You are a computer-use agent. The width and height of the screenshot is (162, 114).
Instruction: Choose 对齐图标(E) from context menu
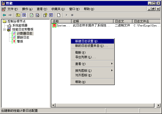pyautogui.click(x=92, y=75)
